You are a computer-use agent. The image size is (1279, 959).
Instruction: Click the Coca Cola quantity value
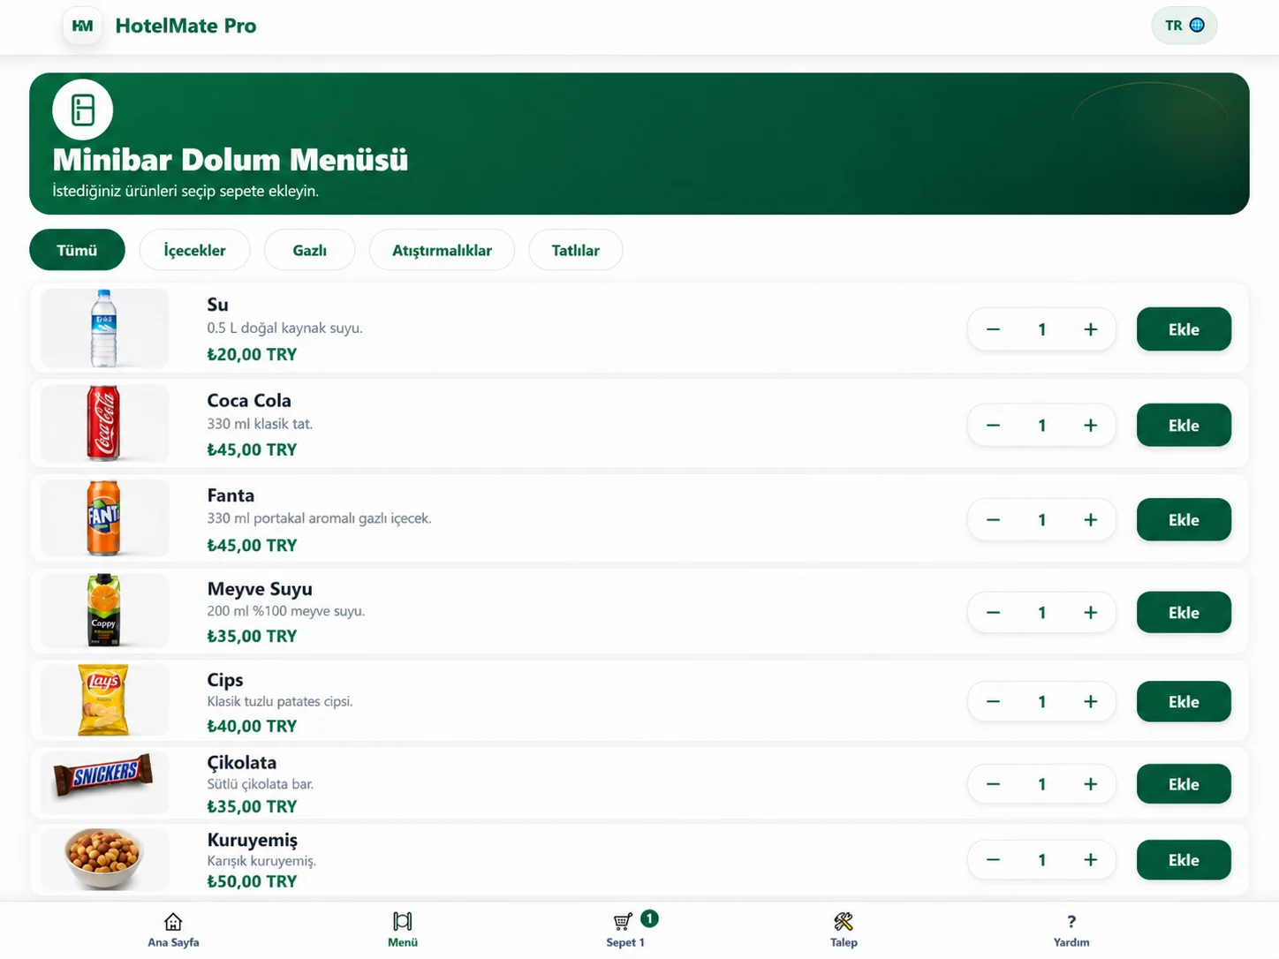(x=1042, y=425)
